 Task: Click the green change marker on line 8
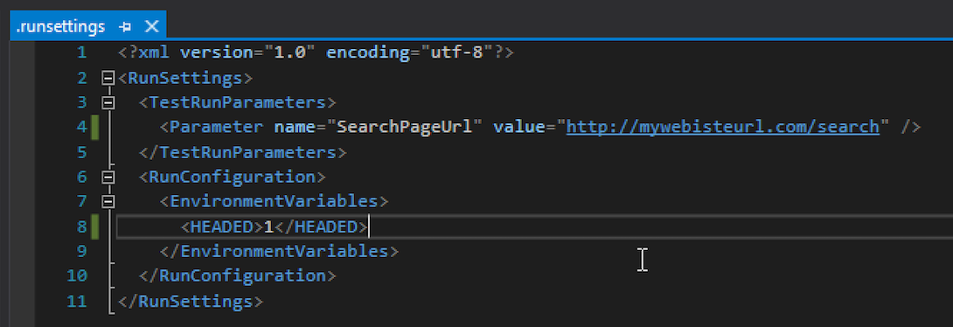(x=94, y=226)
